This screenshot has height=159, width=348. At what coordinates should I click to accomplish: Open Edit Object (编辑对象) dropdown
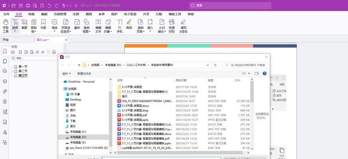click(108, 26)
